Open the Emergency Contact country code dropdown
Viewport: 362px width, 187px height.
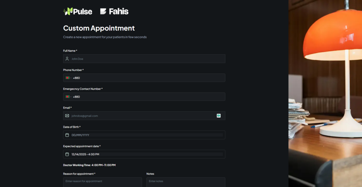71,97
